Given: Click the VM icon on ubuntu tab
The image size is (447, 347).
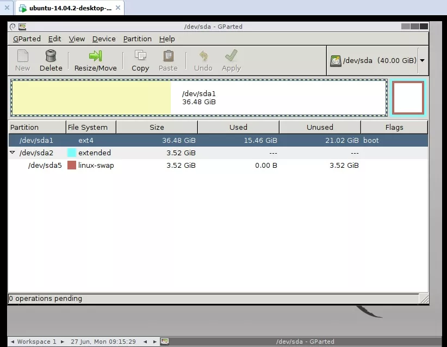Looking at the screenshot, I should click(x=23, y=8).
